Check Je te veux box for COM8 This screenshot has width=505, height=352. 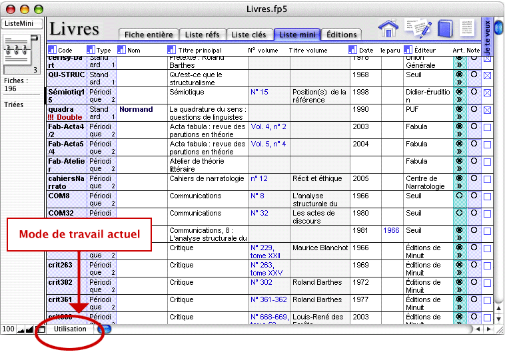click(487, 196)
